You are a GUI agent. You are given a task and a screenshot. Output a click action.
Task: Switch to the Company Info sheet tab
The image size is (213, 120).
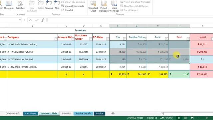13,113
